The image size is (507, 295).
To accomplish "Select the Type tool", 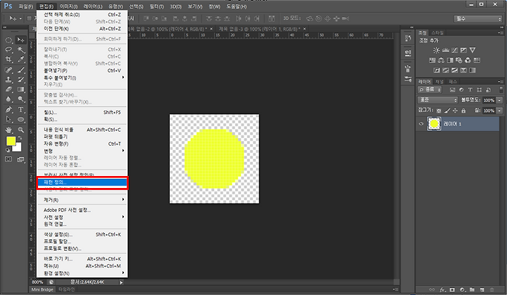I will [x=21, y=110].
